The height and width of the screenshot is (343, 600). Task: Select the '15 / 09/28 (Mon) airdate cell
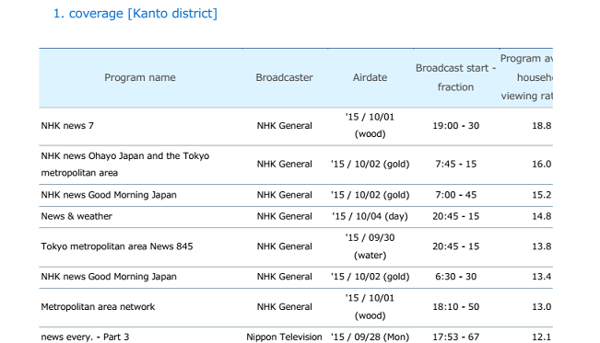(370, 337)
